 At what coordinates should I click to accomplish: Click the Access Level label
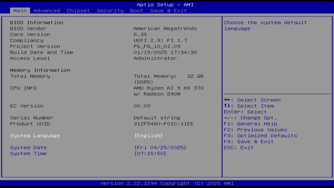point(30,58)
